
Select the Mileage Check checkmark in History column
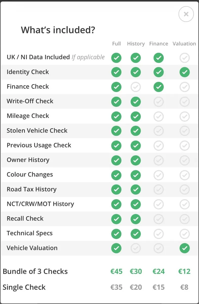click(136, 116)
